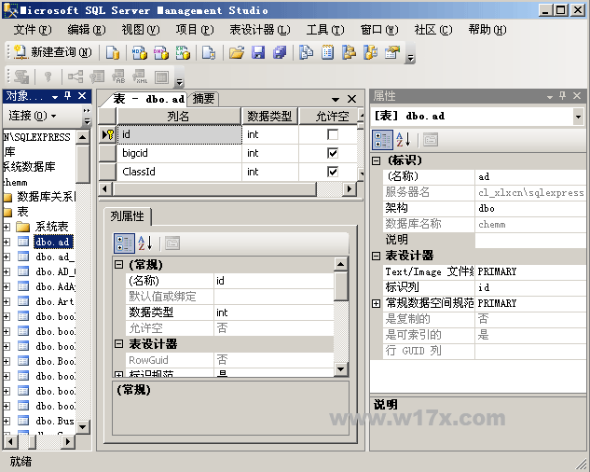This screenshot has height=472, width=590.
Task: Click the Analysis Services MDX Query icon
Action: coord(139,52)
